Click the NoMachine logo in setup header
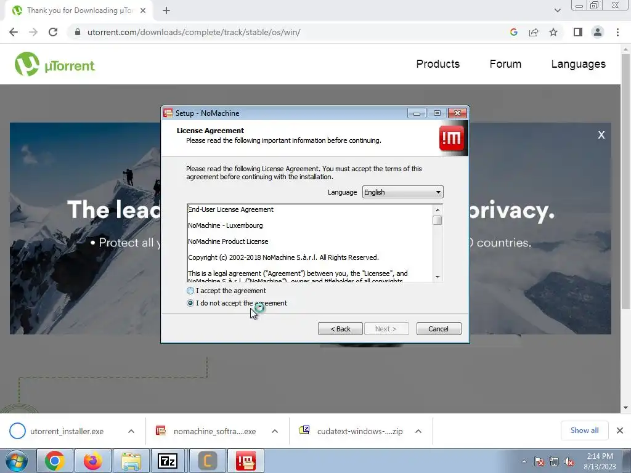 point(452,138)
